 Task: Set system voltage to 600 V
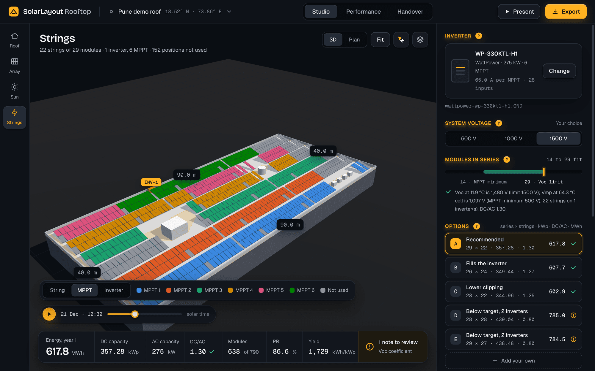coord(469,139)
